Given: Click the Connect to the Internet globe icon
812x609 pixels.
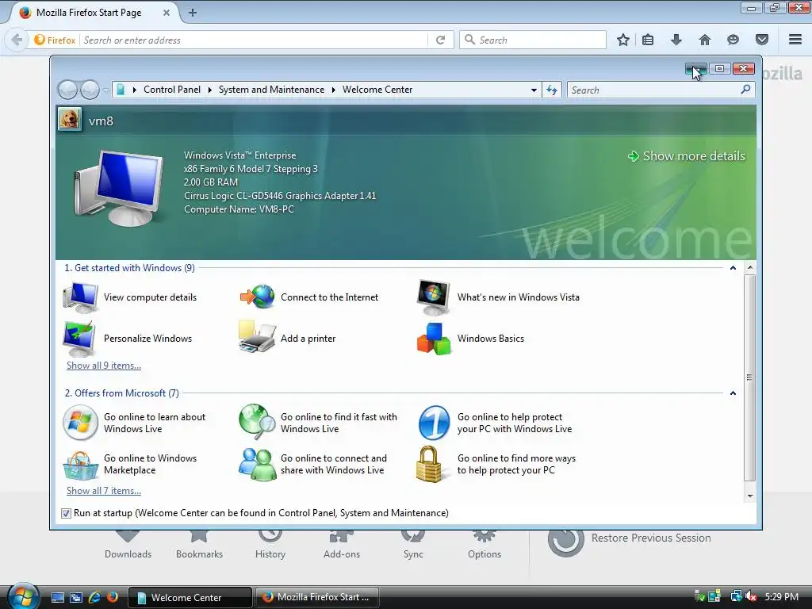Looking at the screenshot, I should (x=258, y=297).
